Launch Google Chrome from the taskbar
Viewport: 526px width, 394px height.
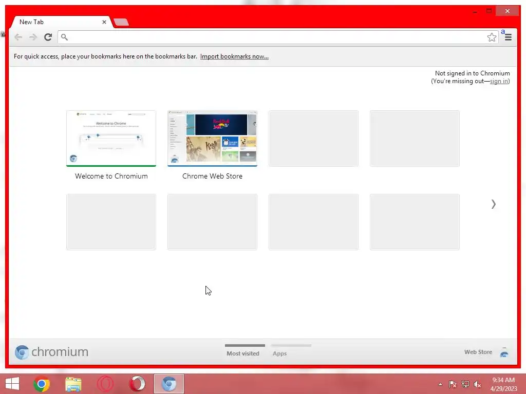click(42, 384)
